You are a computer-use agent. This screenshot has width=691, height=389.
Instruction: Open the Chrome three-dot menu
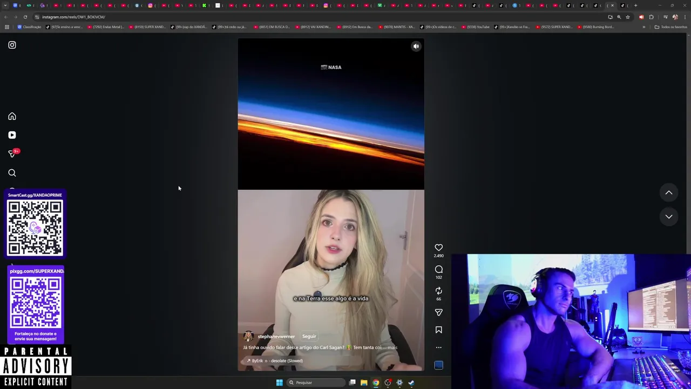coord(685,17)
